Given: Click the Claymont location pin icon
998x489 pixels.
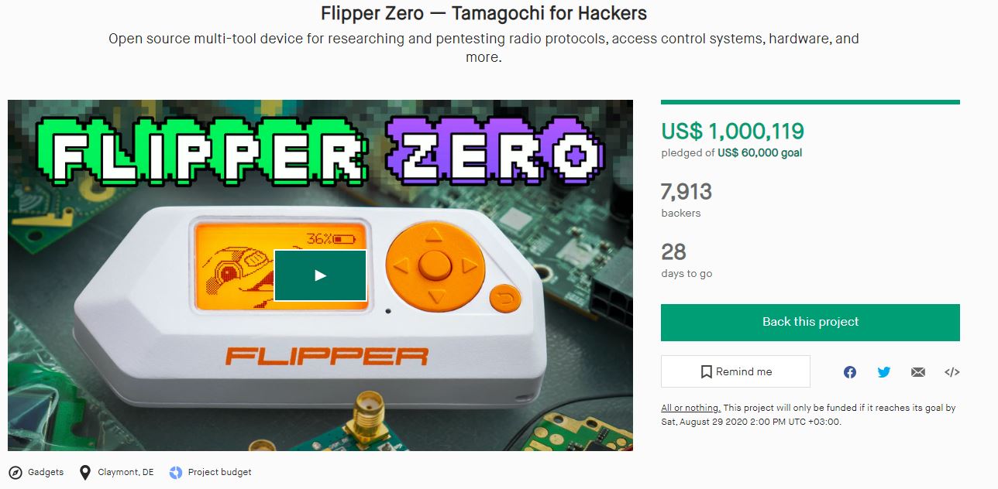Looking at the screenshot, I should click(x=85, y=472).
